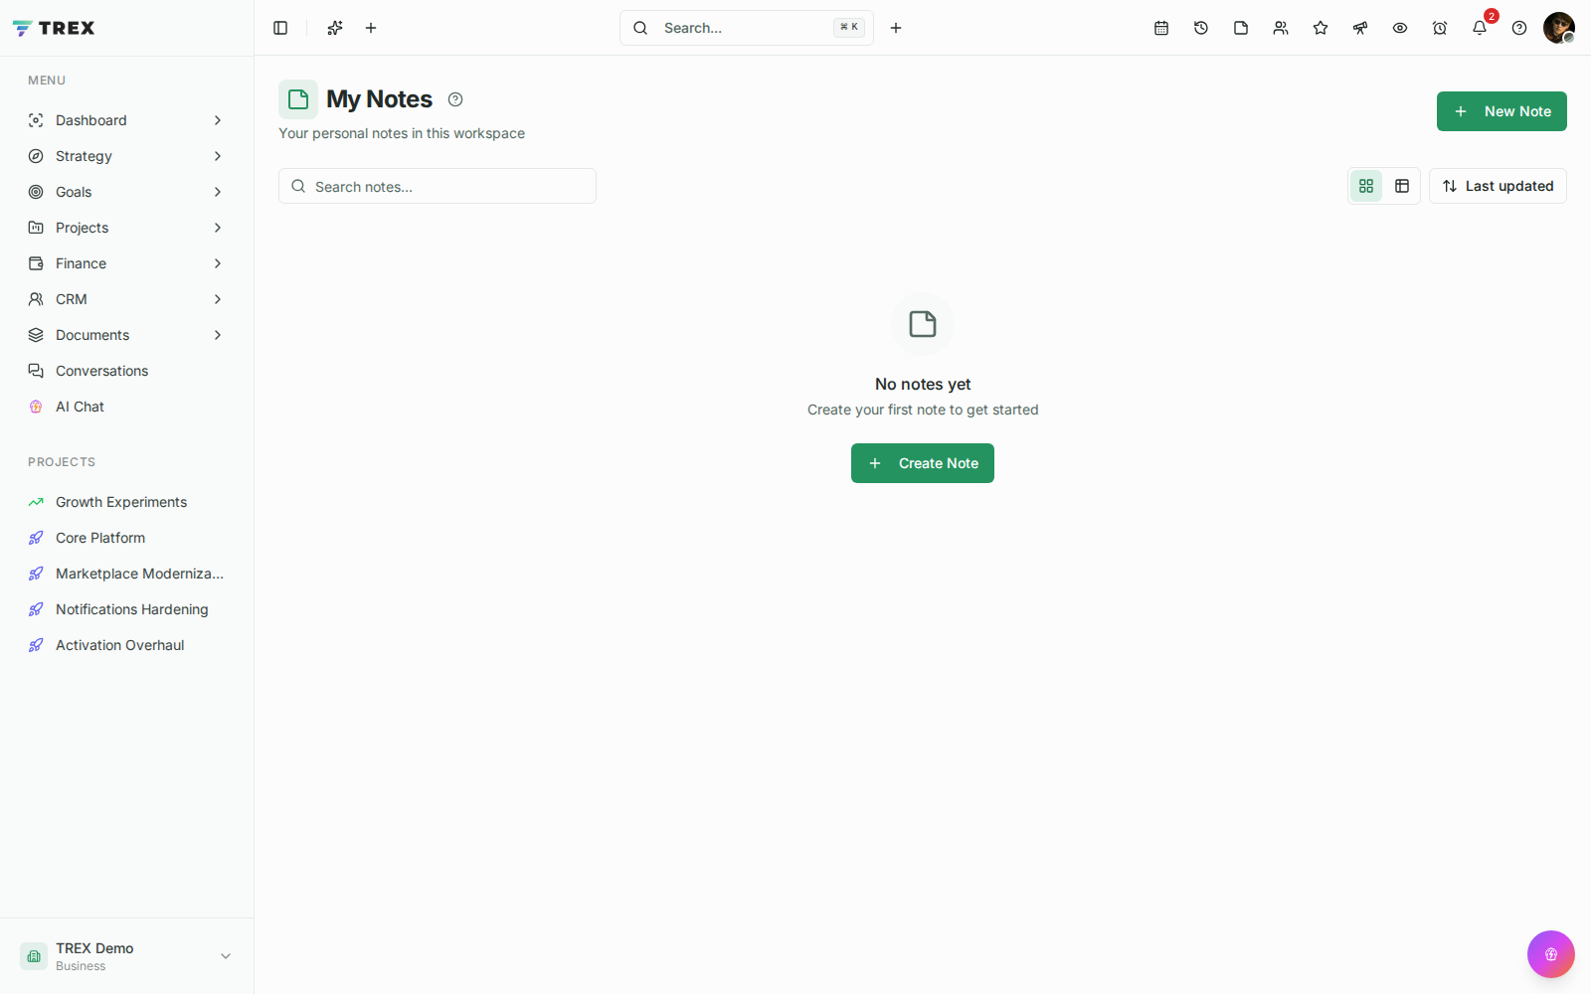This screenshot has height=994, width=1591.
Task: Expand the Dashboard menu chevron
Action: (218, 120)
